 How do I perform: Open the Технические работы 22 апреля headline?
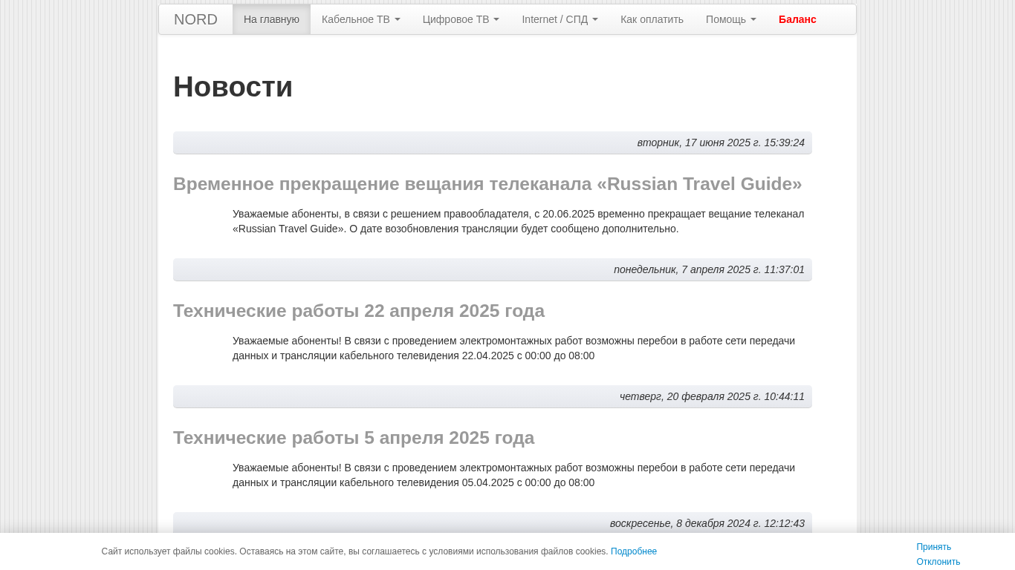(359, 311)
